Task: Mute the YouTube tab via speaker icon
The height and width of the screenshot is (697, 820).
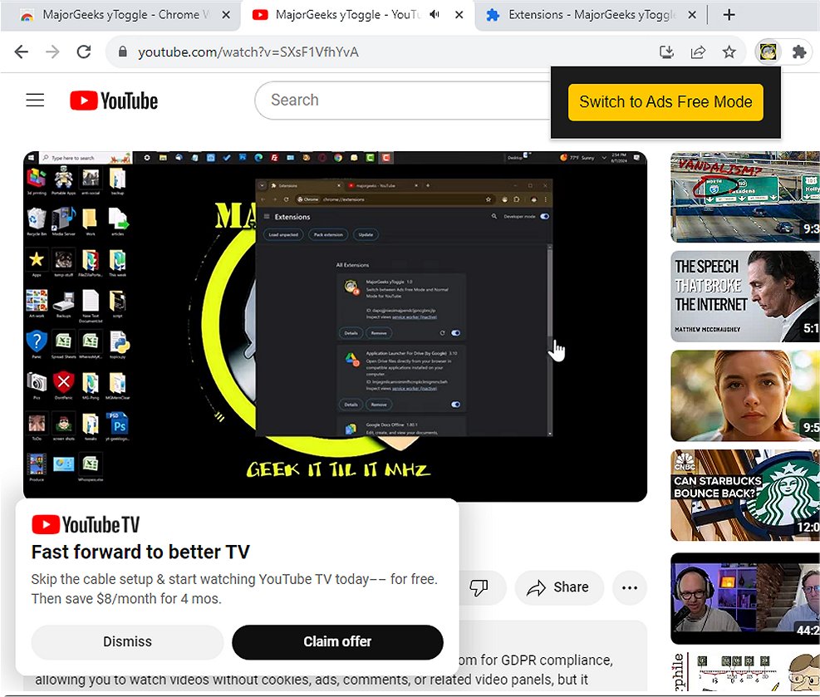Action: point(434,15)
